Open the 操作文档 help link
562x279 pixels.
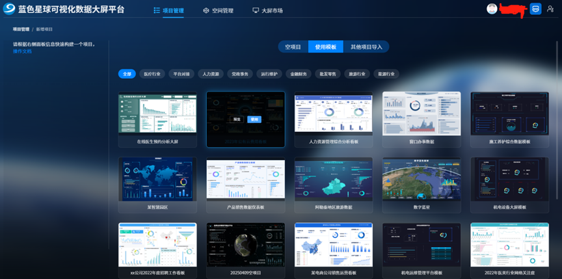point(22,51)
